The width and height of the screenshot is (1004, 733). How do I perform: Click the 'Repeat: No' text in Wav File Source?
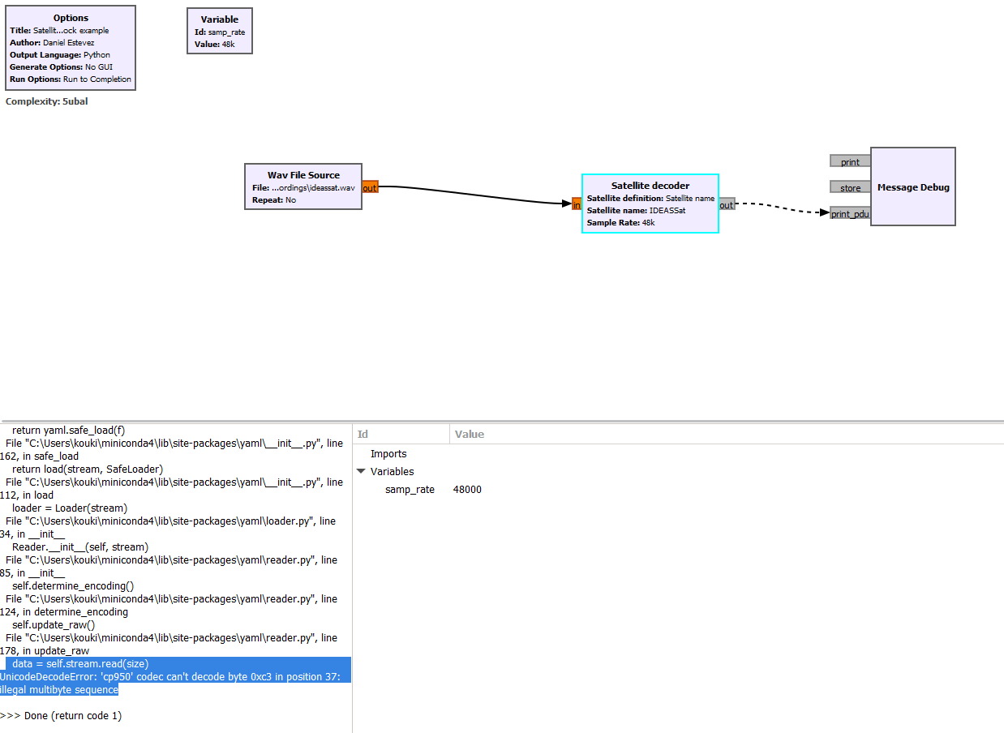(274, 199)
